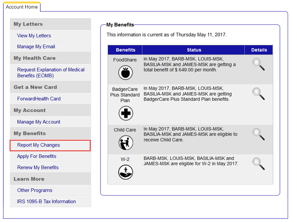Viewport: 292px width, 222px height.
Task: Open IRS 1095-B Tax Information
Action: [46, 201]
